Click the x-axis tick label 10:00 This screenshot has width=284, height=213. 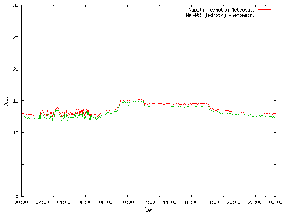click(127, 202)
